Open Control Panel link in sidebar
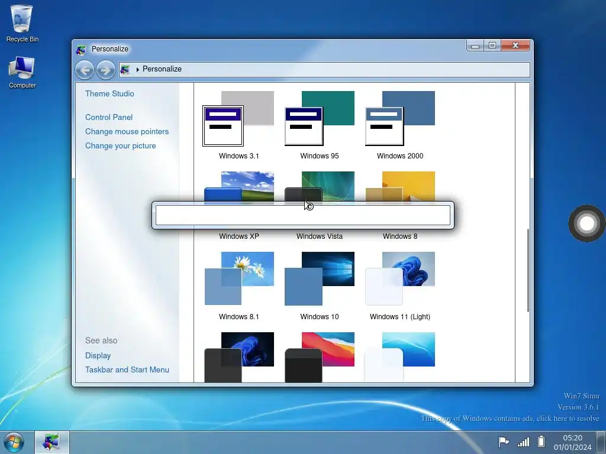This screenshot has height=454, width=606. 109,118
